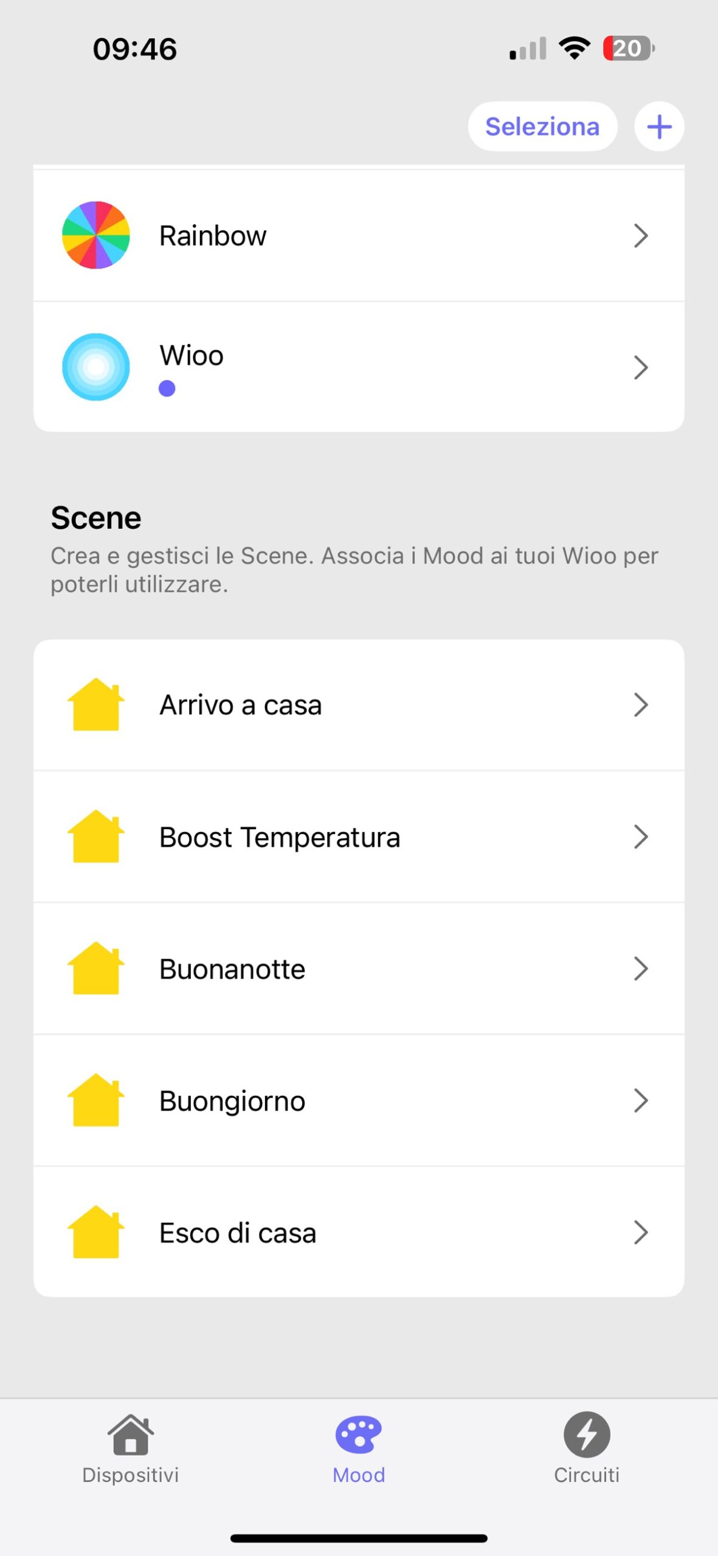Tap the purple dot under Wioo

tap(167, 388)
